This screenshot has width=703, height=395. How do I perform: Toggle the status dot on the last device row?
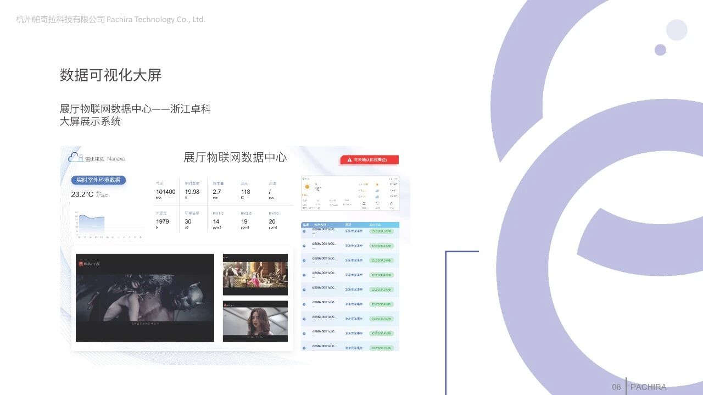(x=304, y=347)
